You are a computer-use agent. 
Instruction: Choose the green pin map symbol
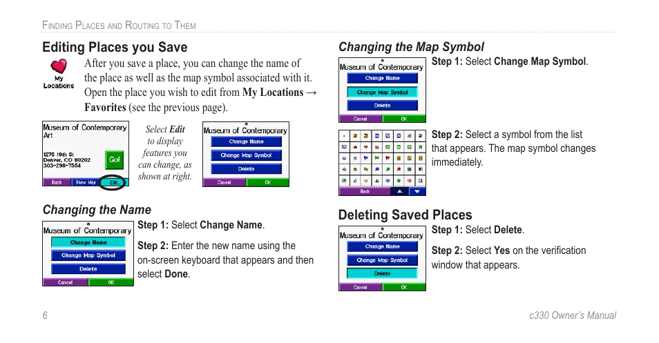[x=388, y=169]
